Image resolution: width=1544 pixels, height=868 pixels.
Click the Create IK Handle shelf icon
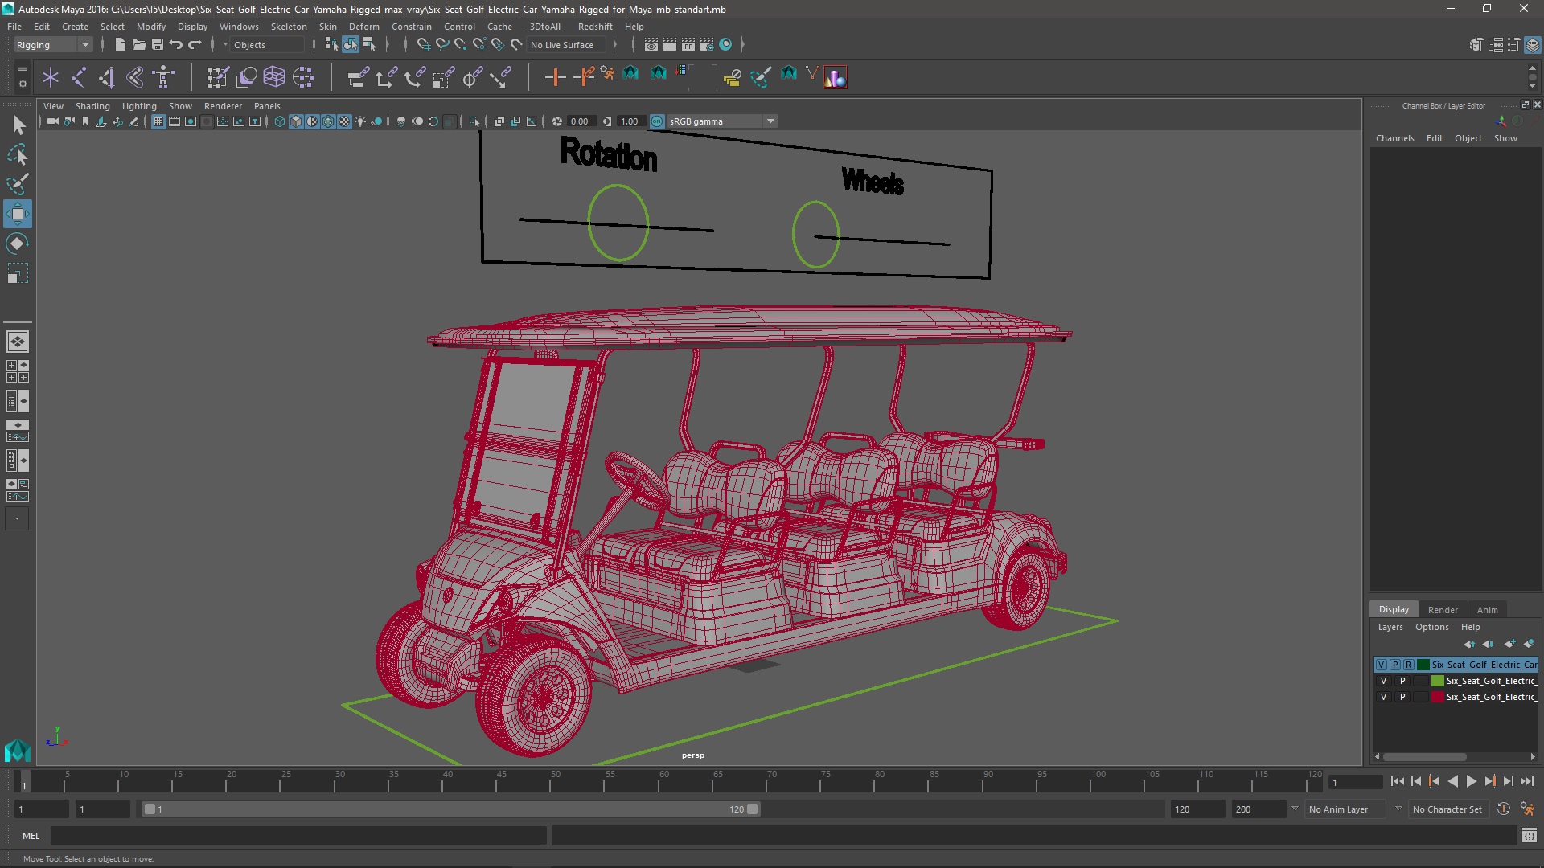tap(107, 77)
